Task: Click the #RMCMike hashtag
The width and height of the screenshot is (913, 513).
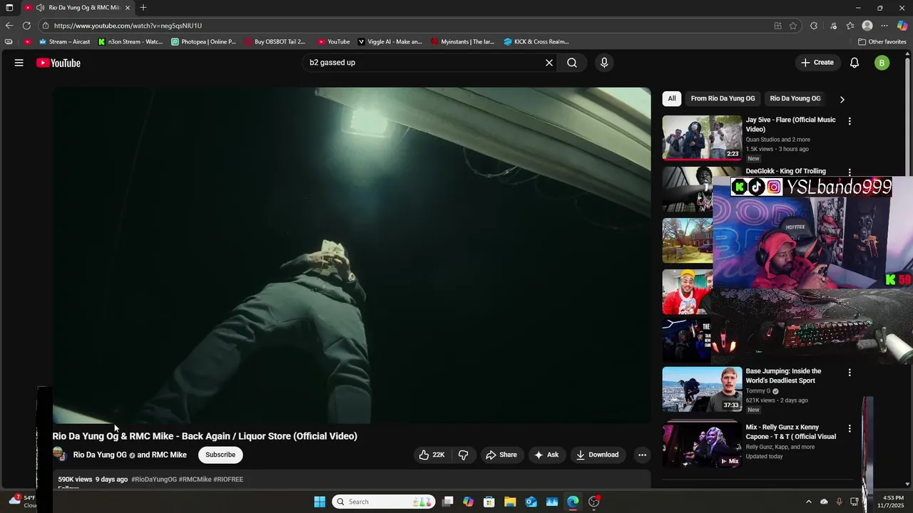Action: (195, 480)
